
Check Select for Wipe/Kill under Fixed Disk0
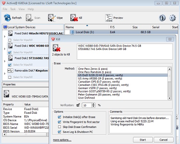pos(10,40)
